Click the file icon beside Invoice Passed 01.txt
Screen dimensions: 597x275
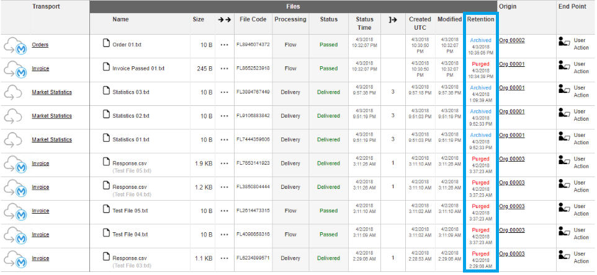coord(106,68)
